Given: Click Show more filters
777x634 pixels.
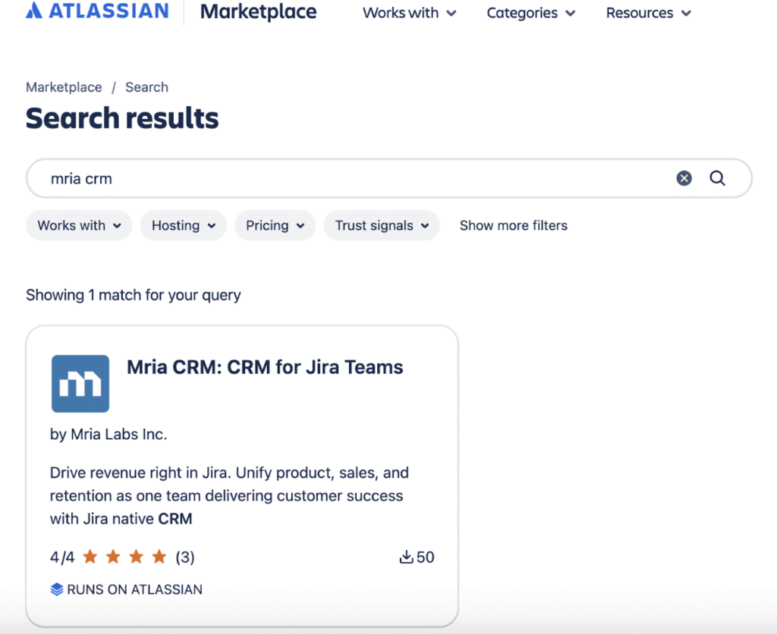Looking at the screenshot, I should [x=514, y=225].
